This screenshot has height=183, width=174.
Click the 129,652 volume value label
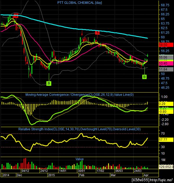[x=166, y=167]
